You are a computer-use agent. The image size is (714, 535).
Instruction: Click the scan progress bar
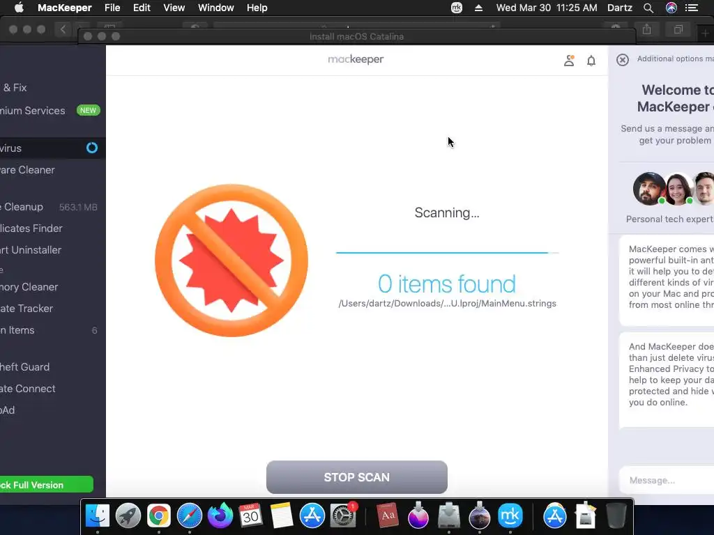pos(447,252)
